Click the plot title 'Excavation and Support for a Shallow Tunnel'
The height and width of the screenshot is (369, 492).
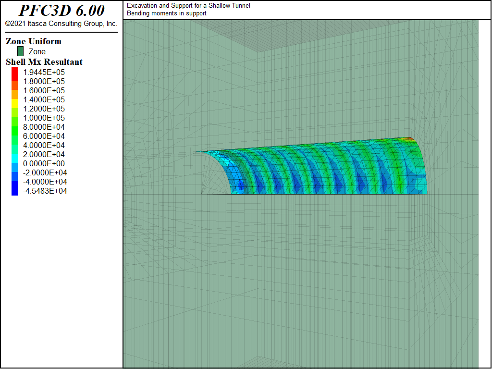point(188,6)
